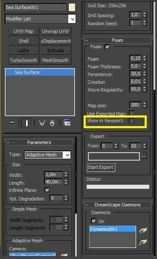Screen dimensions: 157x259
Task: Collapse the Foam rollout
Action: (118, 40)
